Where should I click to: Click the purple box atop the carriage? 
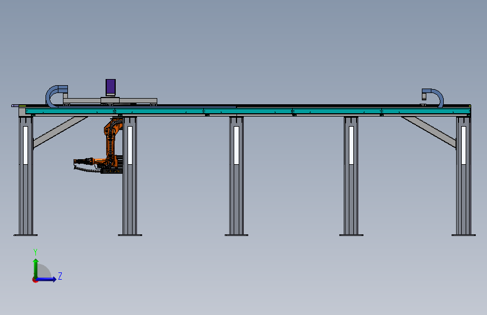click(111, 87)
